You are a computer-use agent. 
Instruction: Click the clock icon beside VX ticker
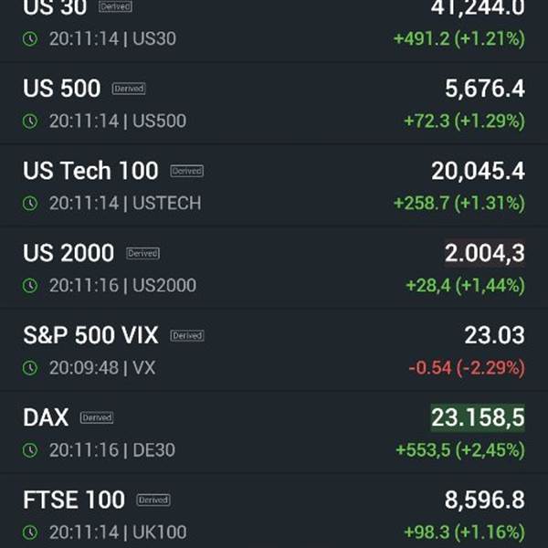30,368
